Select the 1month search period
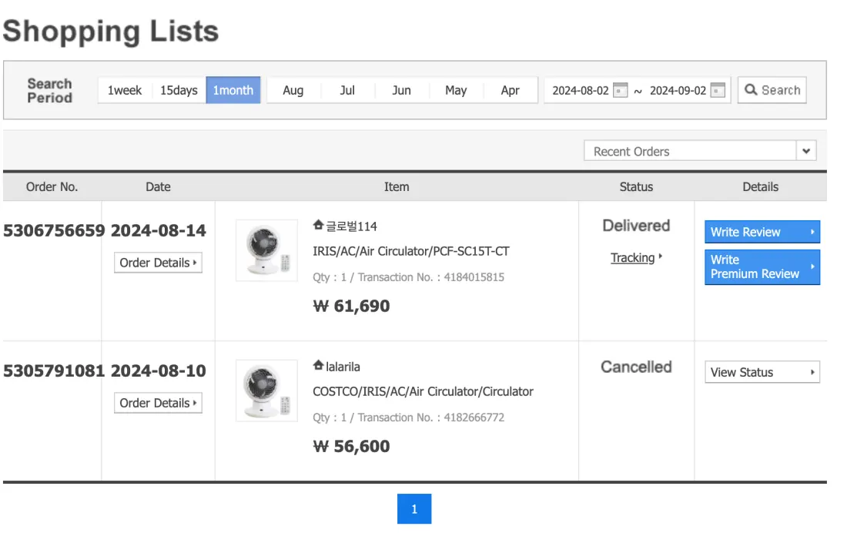The width and height of the screenshot is (847, 533). coord(233,90)
